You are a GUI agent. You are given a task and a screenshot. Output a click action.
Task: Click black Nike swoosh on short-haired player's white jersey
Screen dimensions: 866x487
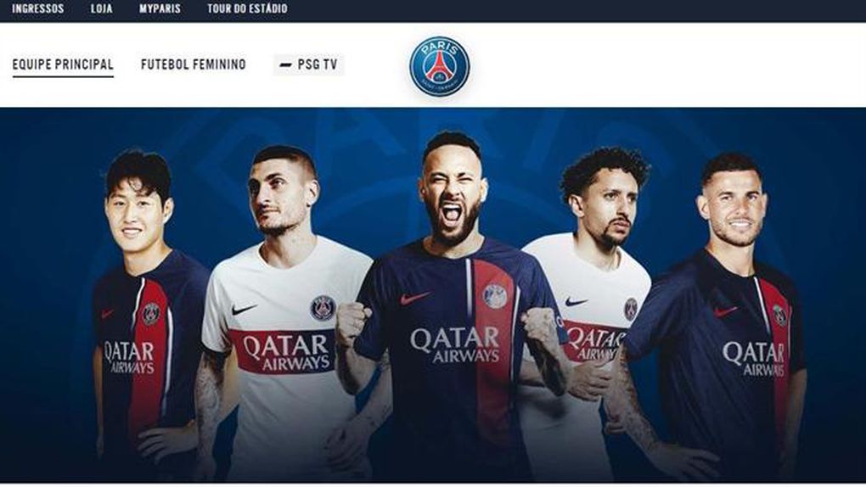tap(245, 309)
